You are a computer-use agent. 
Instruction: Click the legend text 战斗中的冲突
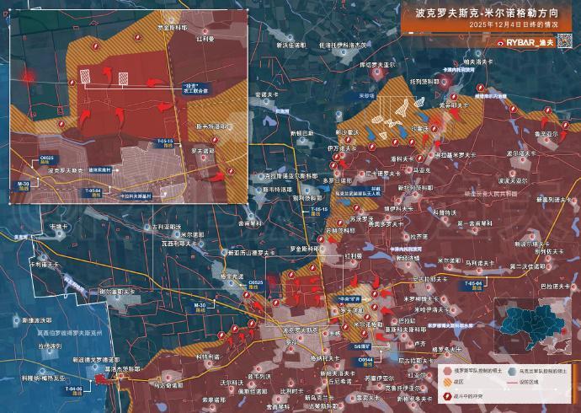pyautogui.click(x=468, y=396)
